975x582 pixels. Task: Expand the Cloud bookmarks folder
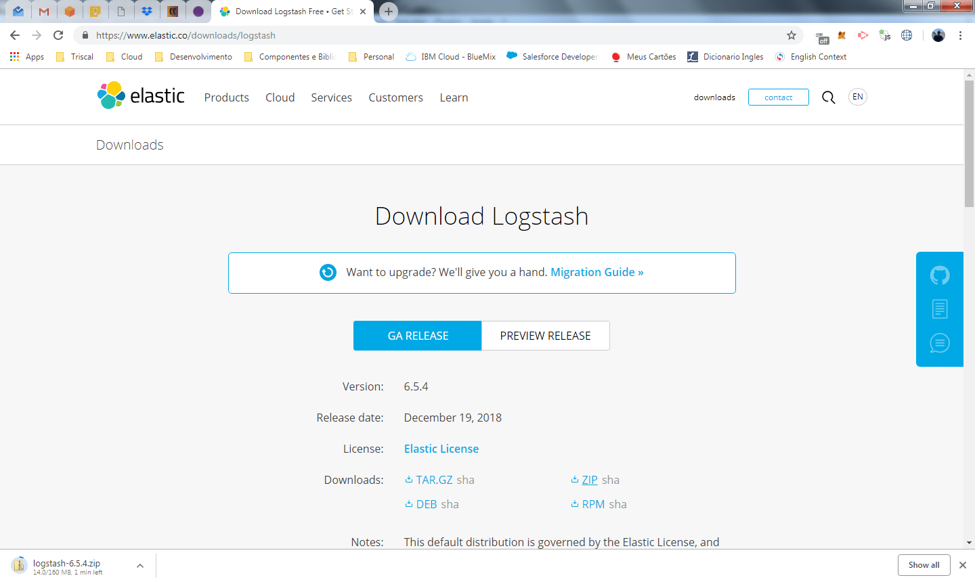click(x=125, y=57)
